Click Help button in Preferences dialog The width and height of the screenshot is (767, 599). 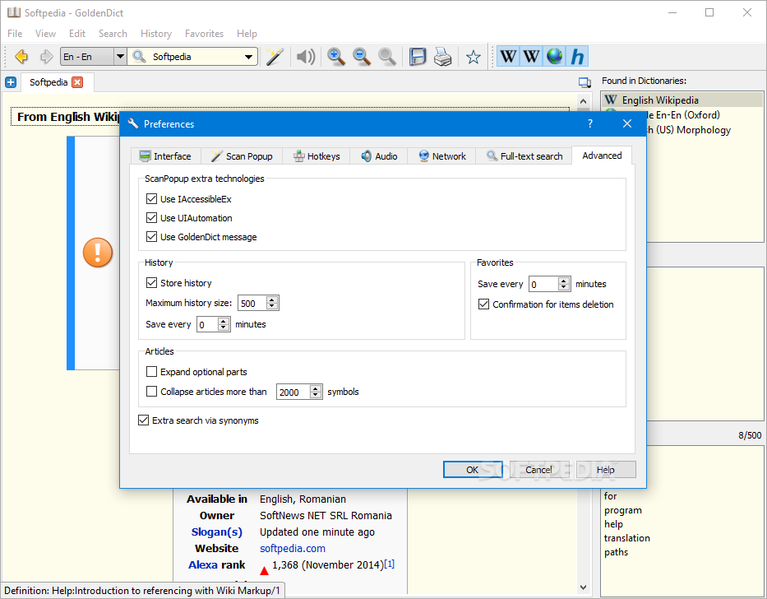click(606, 470)
